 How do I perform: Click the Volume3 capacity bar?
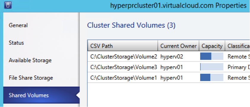(212, 67)
